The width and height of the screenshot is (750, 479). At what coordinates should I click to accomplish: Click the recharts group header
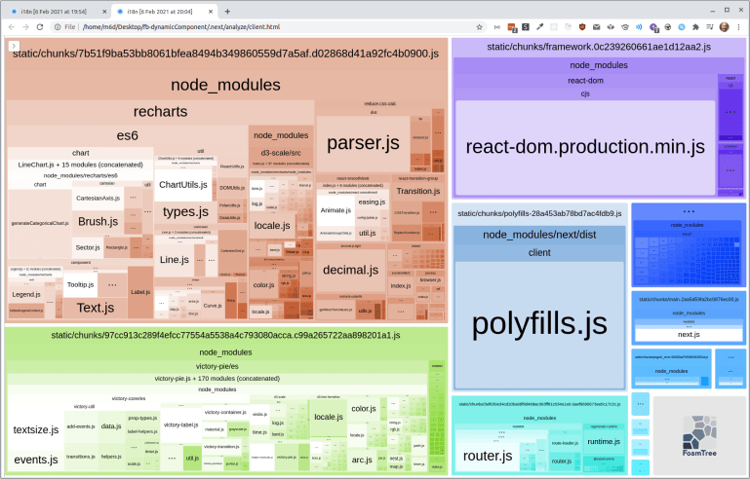160,112
